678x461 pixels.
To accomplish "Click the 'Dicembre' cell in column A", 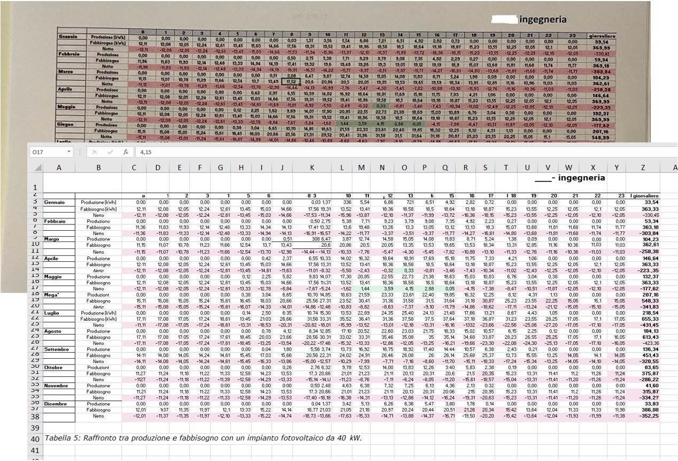I will 59,404.
